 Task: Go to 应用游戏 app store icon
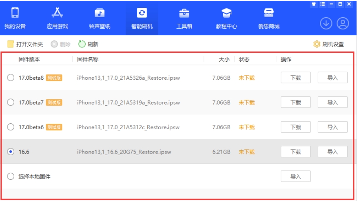coord(58,13)
